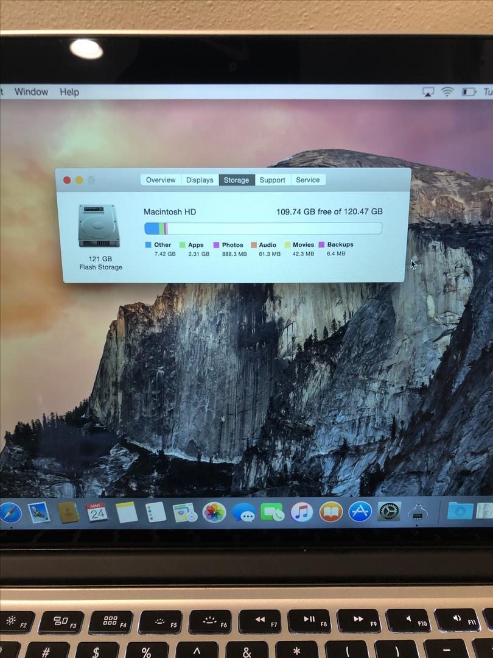Click the orange Audio color swatch
Screen dimensions: 493x658
click(254, 245)
